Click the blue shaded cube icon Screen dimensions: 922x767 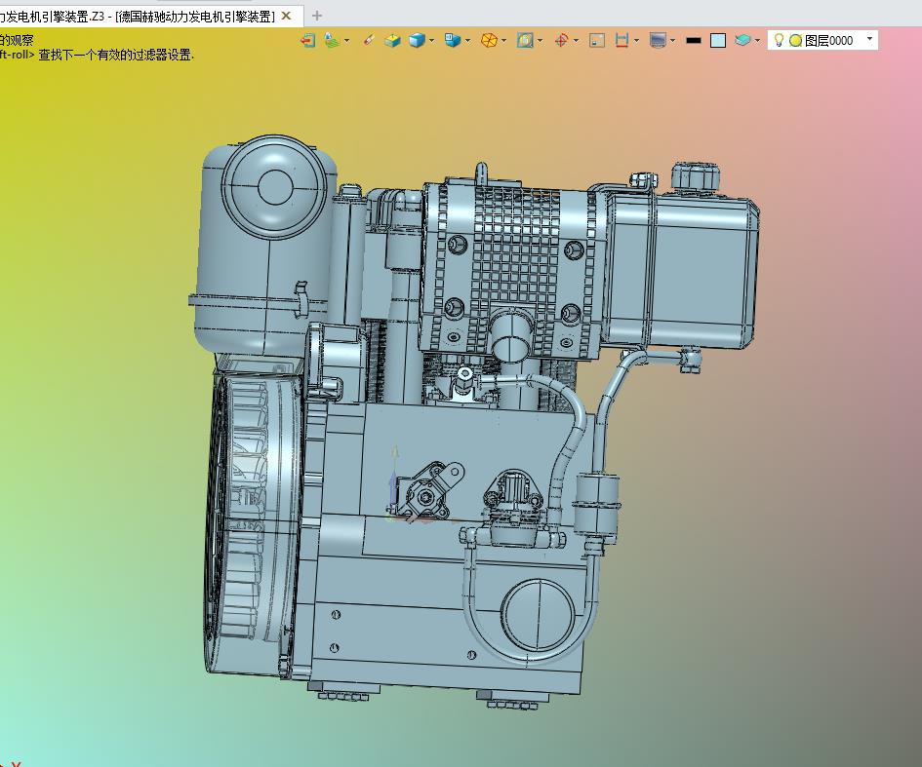(417, 40)
